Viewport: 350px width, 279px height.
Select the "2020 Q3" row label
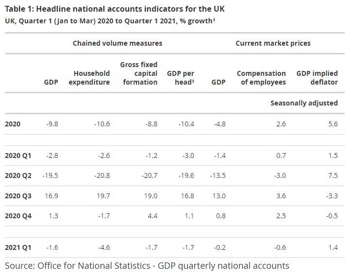coord(18,196)
